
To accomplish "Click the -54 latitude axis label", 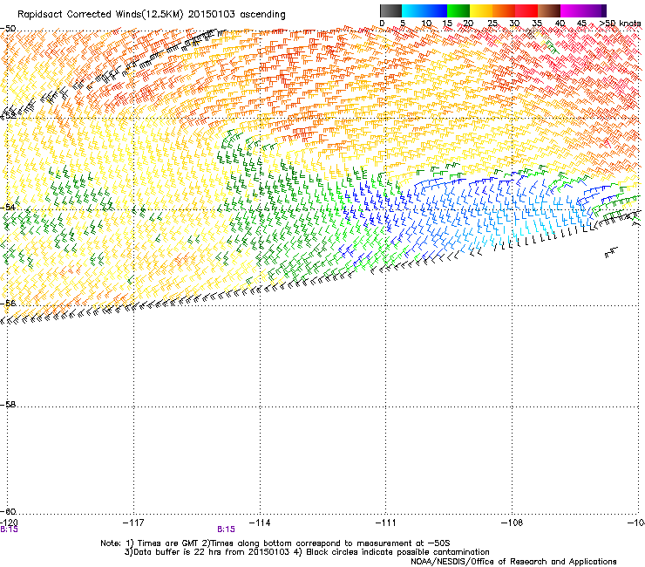I will pos(8,207).
